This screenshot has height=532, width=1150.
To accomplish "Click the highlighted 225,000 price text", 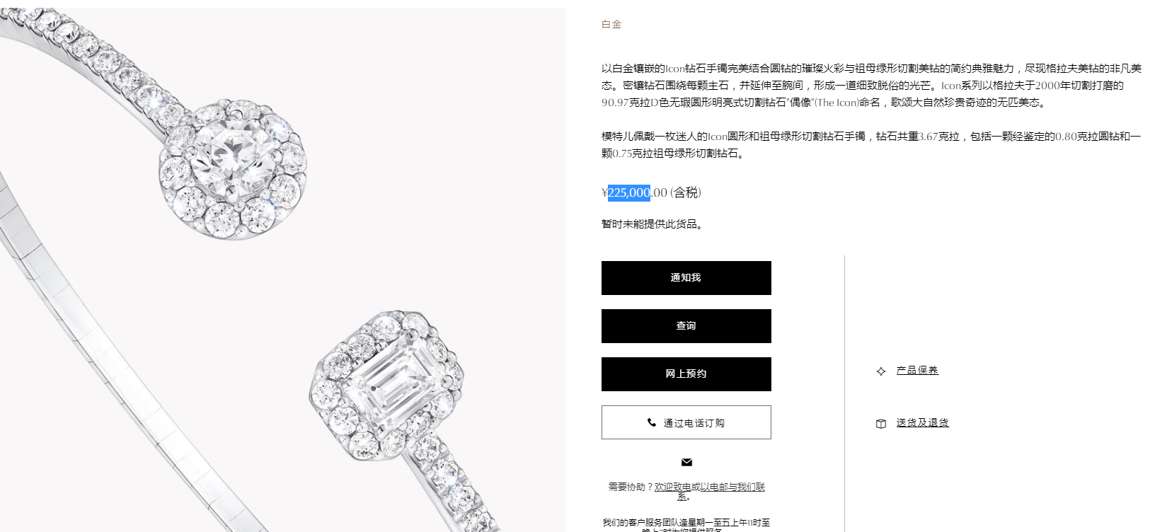I will coord(628,192).
